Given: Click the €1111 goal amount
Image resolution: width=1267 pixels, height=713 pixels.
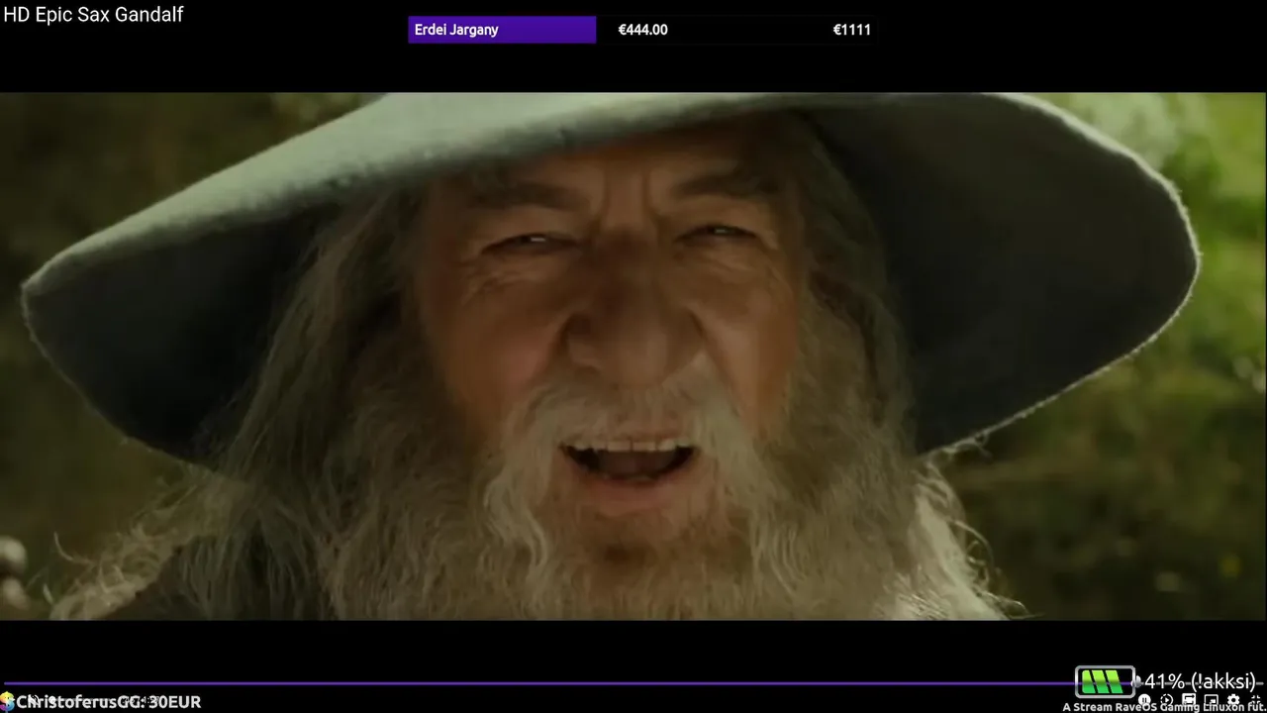Looking at the screenshot, I should point(851,30).
